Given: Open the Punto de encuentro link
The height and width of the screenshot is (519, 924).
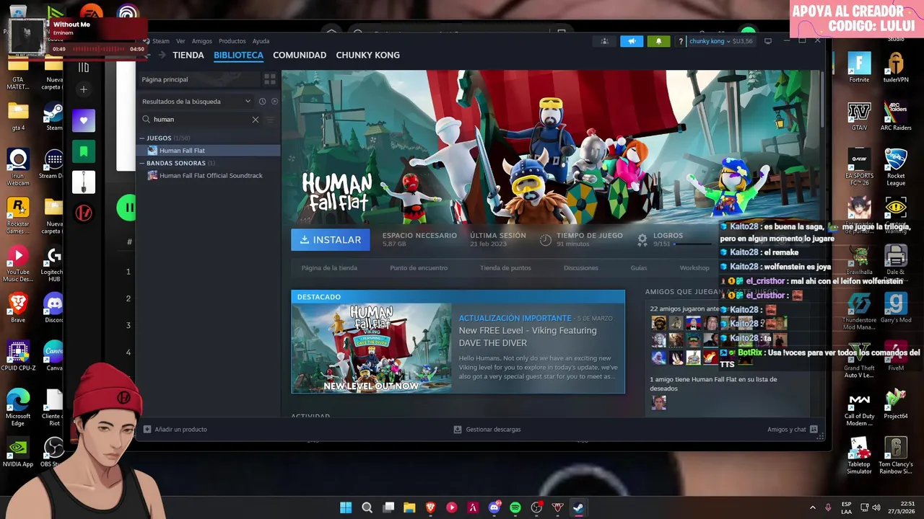Looking at the screenshot, I should tap(419, 268).
